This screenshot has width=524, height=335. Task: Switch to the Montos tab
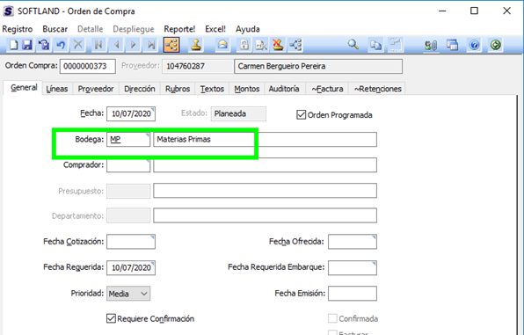point(247,89)
